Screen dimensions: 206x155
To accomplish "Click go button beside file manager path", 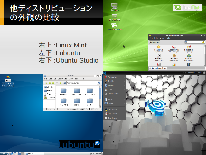I will pyautogui.click(x=99, y=83).
